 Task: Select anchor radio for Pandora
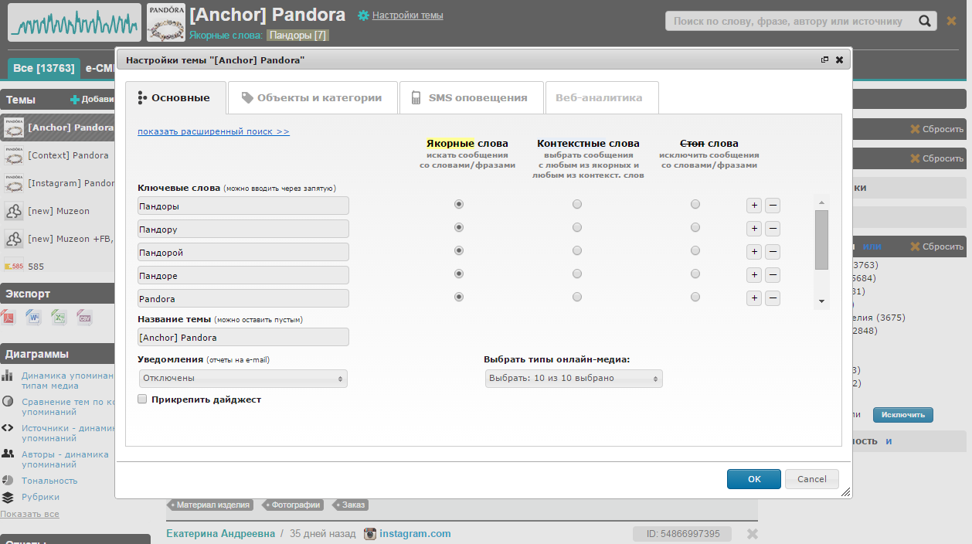(x=459, y=297)
